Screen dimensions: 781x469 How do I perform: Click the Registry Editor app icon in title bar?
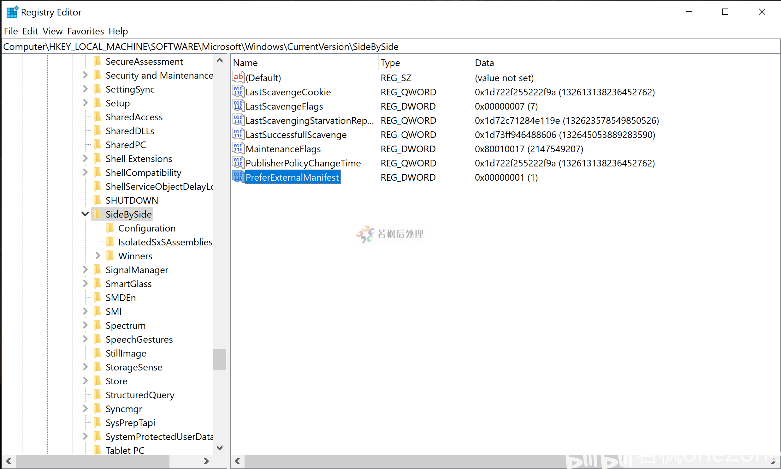click(x=12, y=12)
